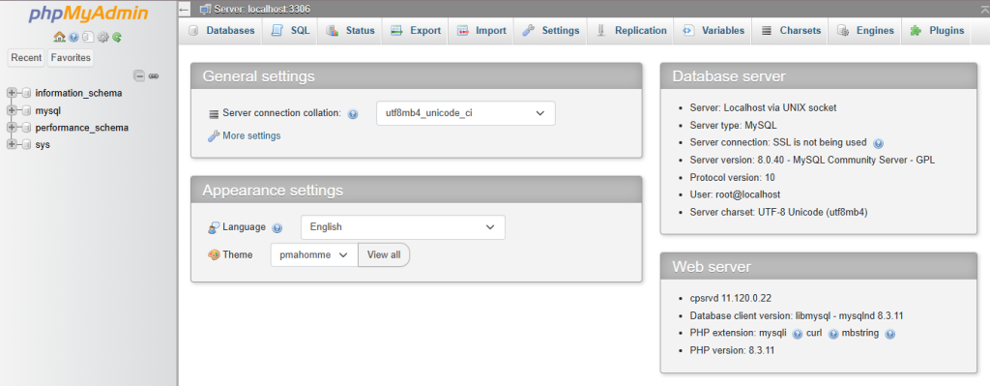Open the Status tab

(350, 30)
